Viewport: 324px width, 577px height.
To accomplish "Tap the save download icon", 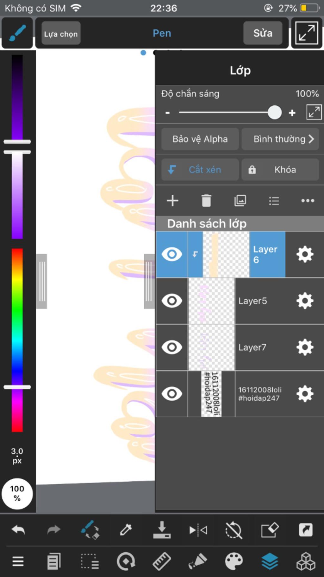I will coord(162,529).
